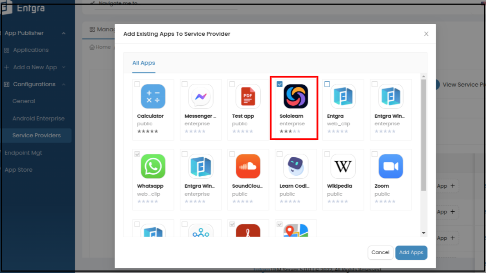Open Android Enterprise configuration
This screenshot has height=273, width=486.
[38, 118]
